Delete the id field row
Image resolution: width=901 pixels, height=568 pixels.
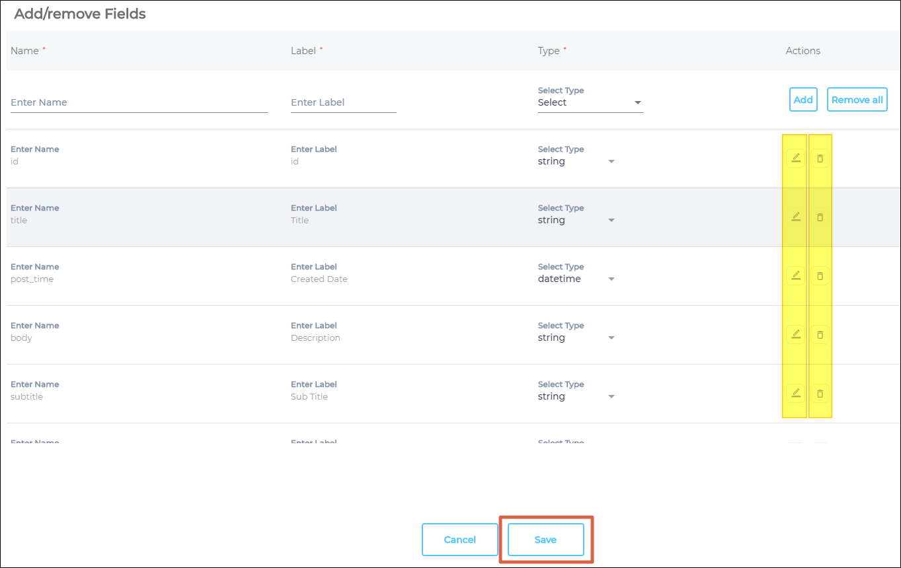(x=820, y=159)
